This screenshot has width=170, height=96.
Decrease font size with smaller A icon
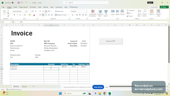tap(36, 11)
